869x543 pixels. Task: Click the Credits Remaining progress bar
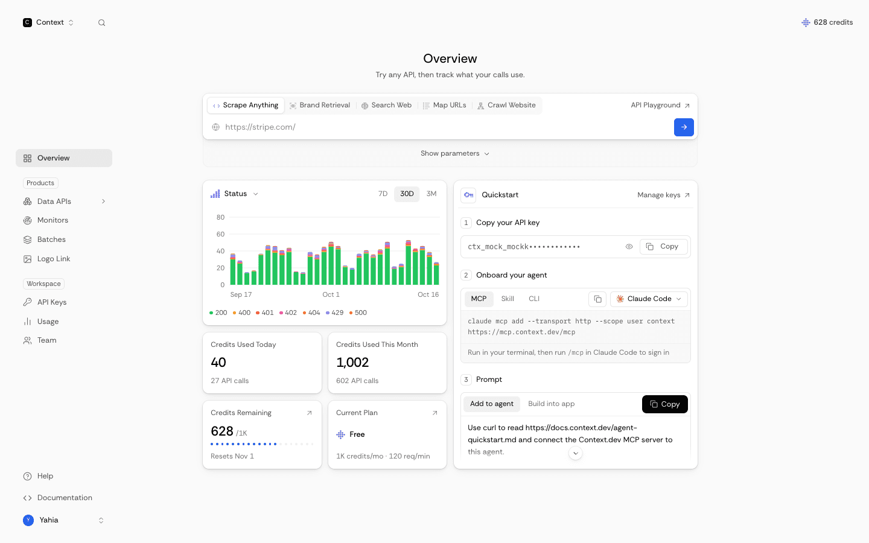[262, 444]
